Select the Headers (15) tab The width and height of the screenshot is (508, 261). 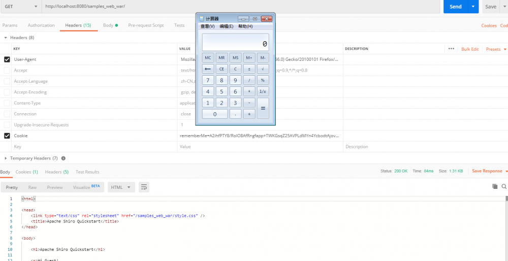click(78, 25)
